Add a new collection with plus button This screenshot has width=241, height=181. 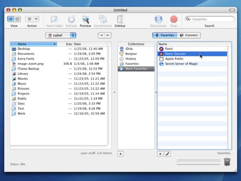[x=120, y=154]
